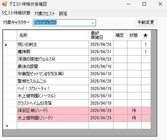The width and height of the screenshot is (167, 140).
Task: Click date 2025/04/18 in グラストヘイムの没落 row
Action: click(x=101, y=103)
